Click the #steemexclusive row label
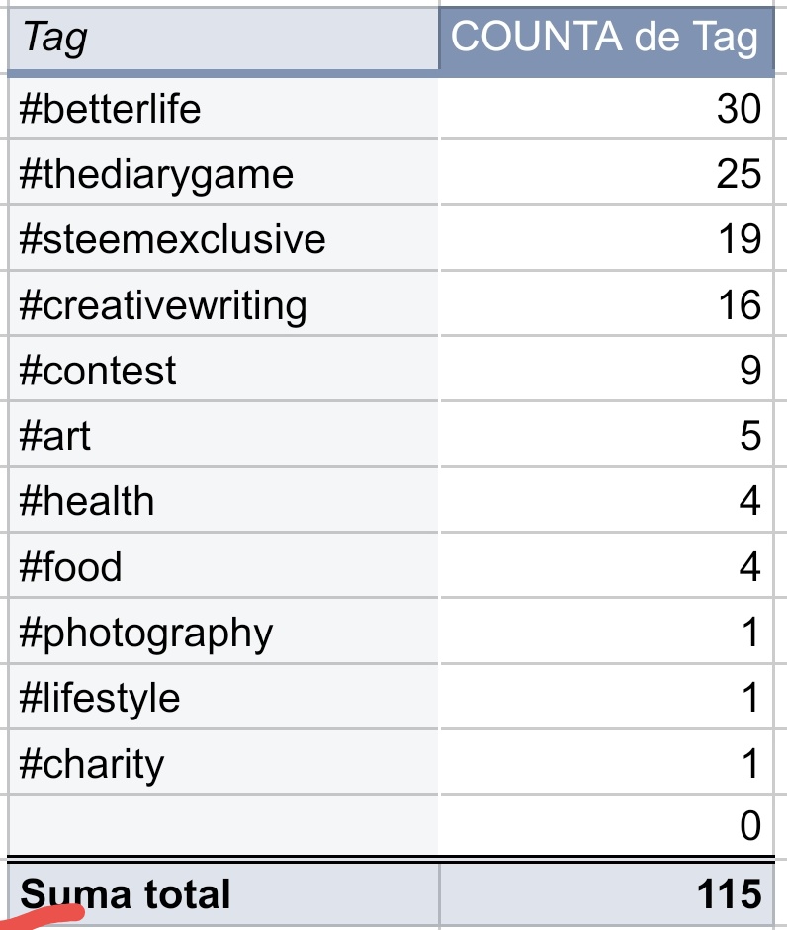Screen dimensions: 787x930 point(222,239)
